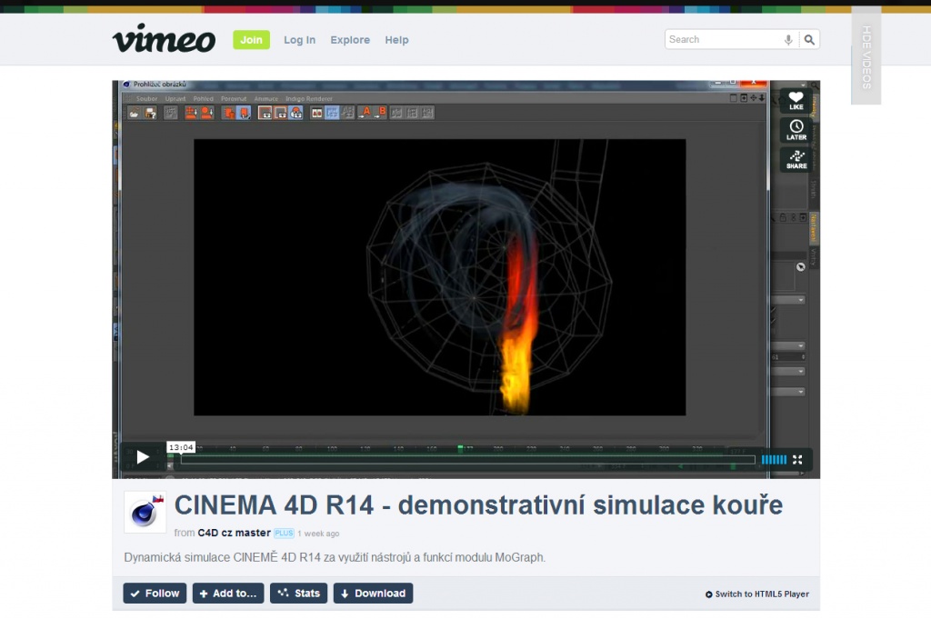This screenshot has width=931, height=619.
Task: Click the open folder icon in the picture viewer
Action: tap(135, 113)
